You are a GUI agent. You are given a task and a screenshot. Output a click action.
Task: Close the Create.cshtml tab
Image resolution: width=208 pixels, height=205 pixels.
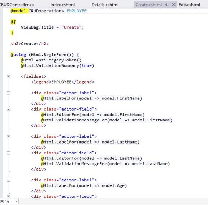173,5
